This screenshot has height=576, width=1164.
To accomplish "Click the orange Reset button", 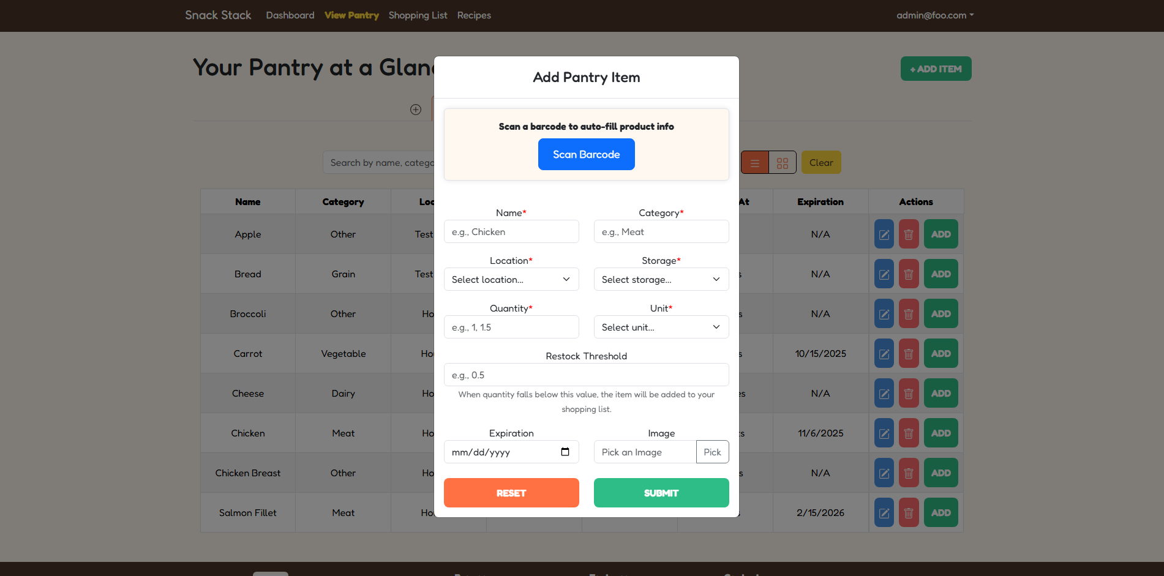I will click(511, 493).
